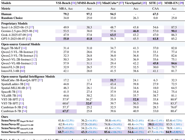Follow citation [54] for Cambrian-S-3B
The image size is (185, 140).
point(24,107)
